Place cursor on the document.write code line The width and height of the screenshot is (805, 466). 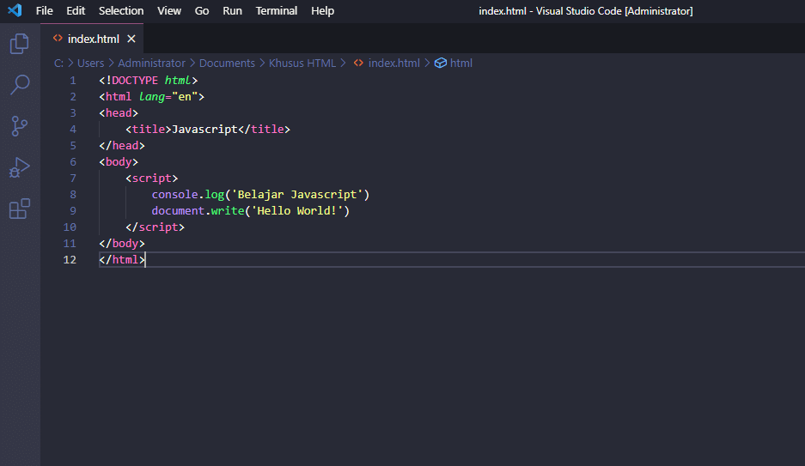(x=251, y=211)
